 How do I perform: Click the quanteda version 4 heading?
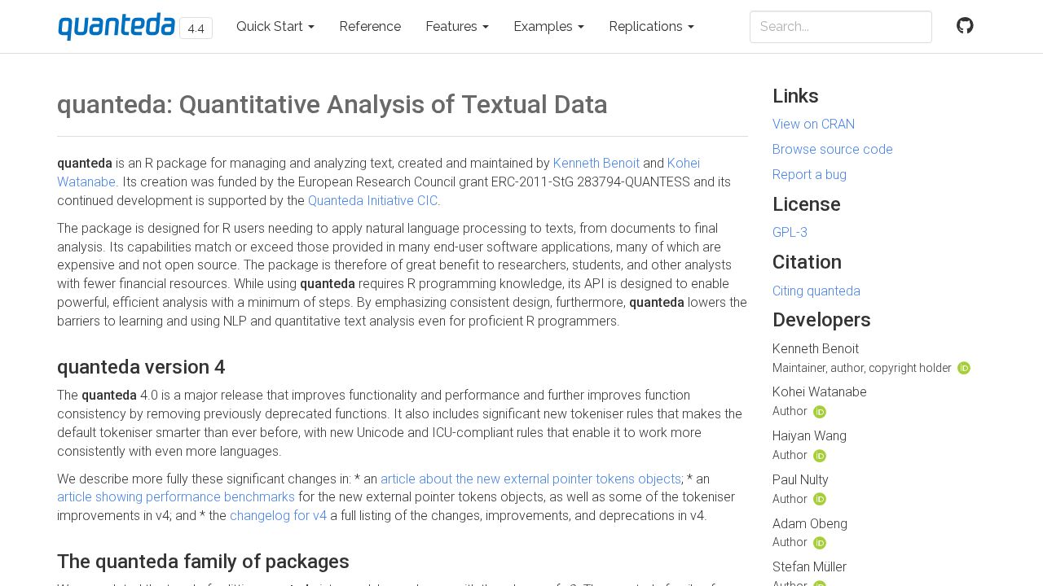(x=141, y=367)
